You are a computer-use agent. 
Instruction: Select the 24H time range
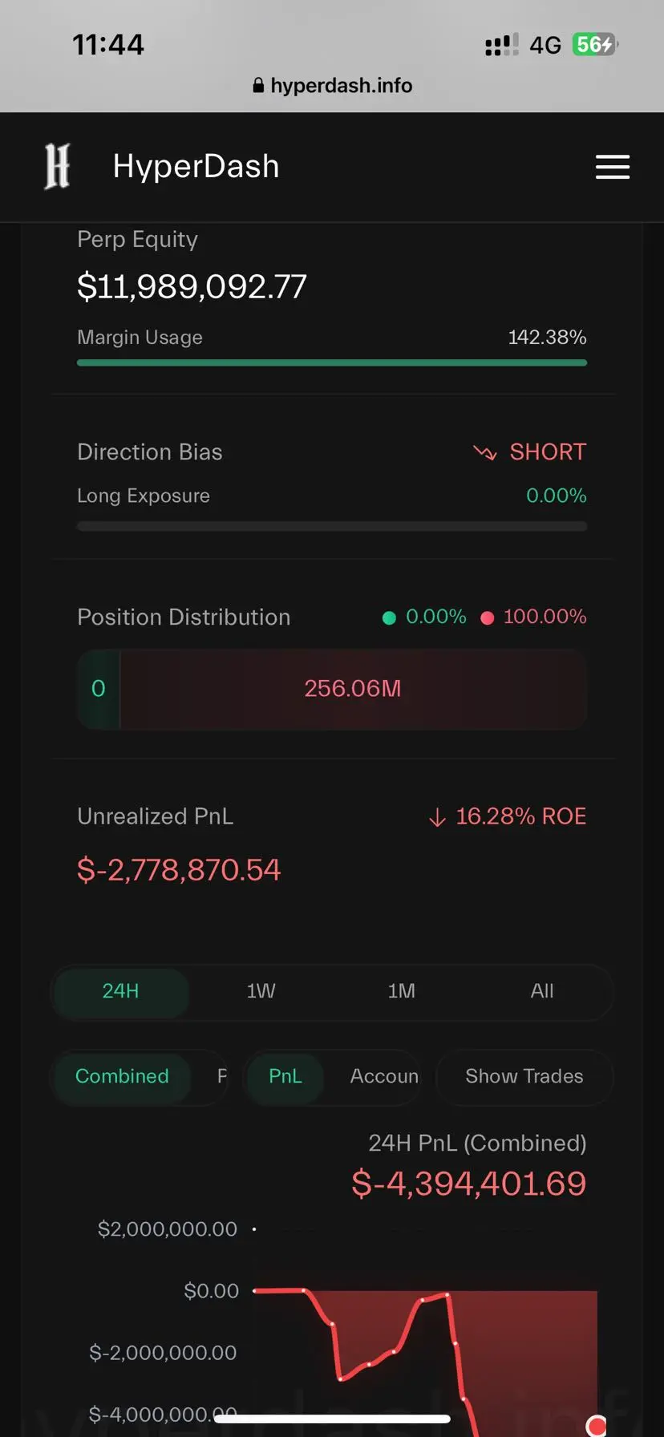click(x=121, y=992)
